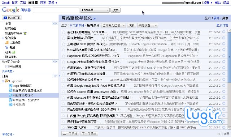231x137 pixels.
Task: Open original link arrow for PageRank 原理 row
Action: point(224,56)
